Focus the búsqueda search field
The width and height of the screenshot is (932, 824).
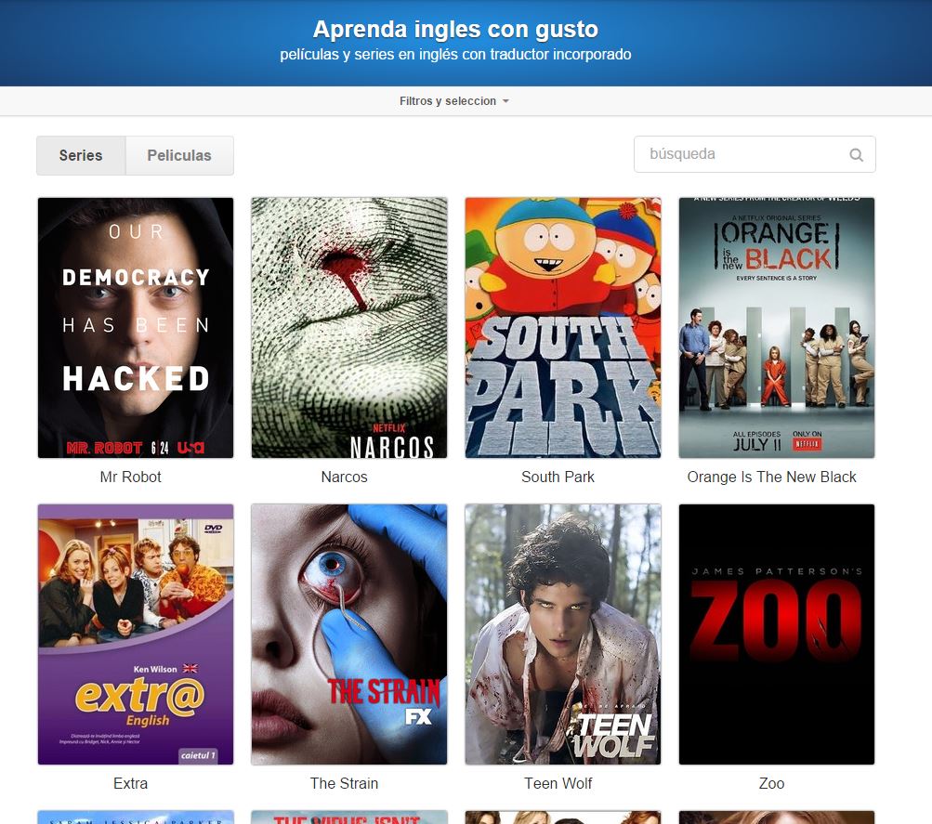tap(755, 154)
